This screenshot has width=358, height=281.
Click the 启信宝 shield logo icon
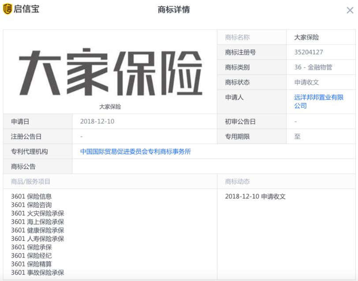click(7, 9)
